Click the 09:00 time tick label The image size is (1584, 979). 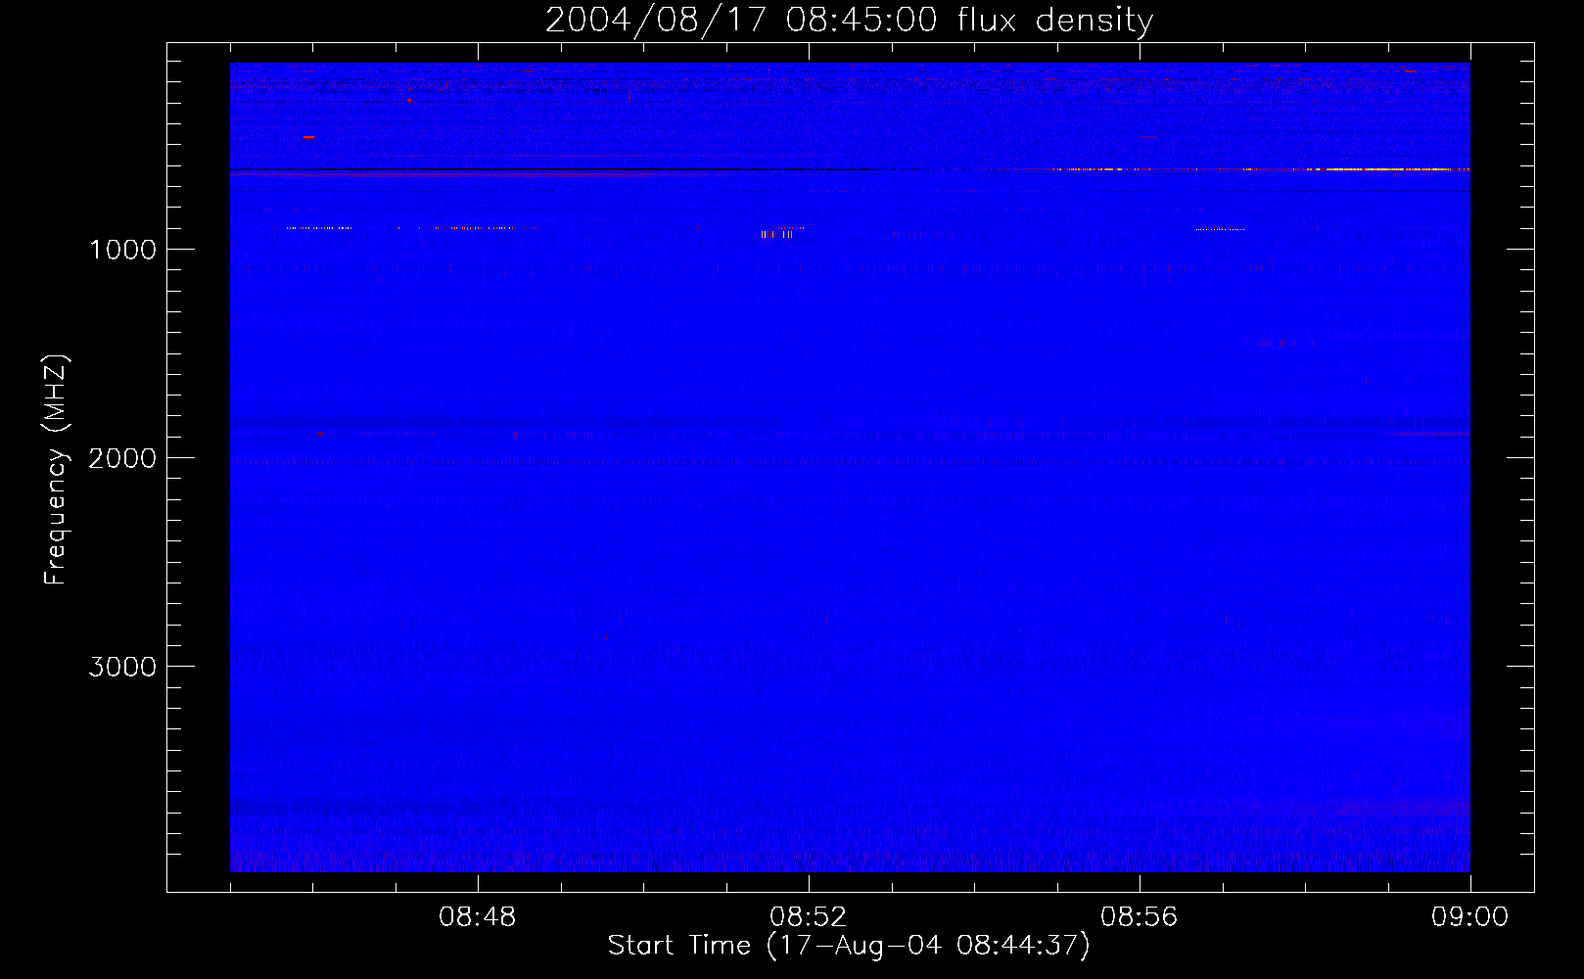[x=1469, y=917]
